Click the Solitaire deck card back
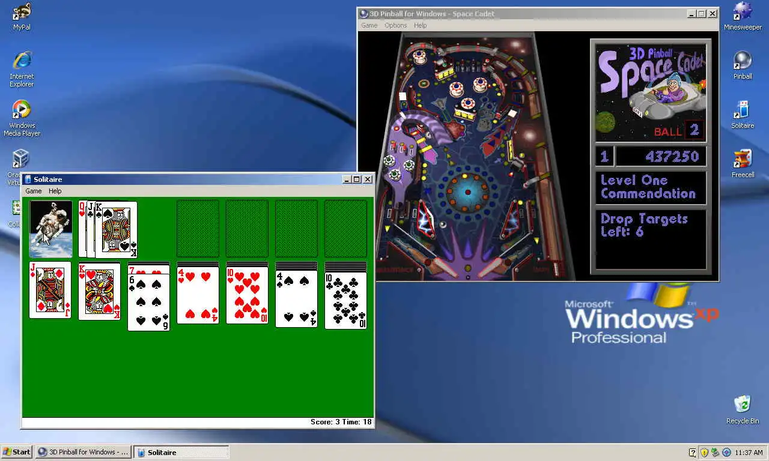 click(50, 229)
